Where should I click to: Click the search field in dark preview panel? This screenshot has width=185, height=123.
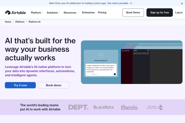(x=141, y=54)
